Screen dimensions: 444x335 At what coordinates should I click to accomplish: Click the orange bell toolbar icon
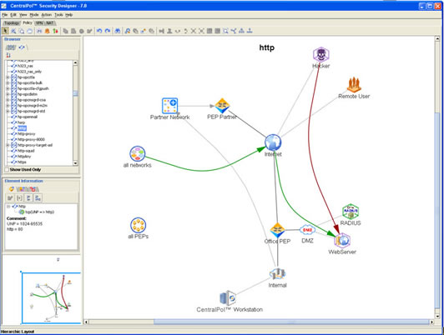pyautogui.click(x=48, y=31)
